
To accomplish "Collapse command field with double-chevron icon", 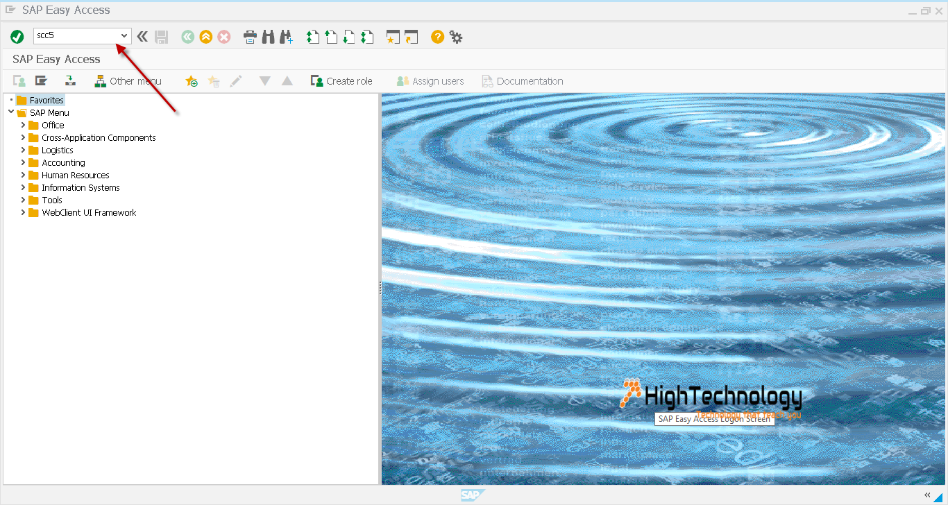I will click(142, 37).
